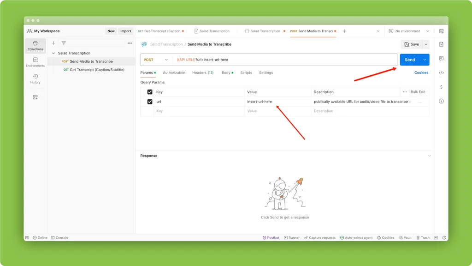
Task: Click the plus icon to create new collection
Action: point(53,43)
